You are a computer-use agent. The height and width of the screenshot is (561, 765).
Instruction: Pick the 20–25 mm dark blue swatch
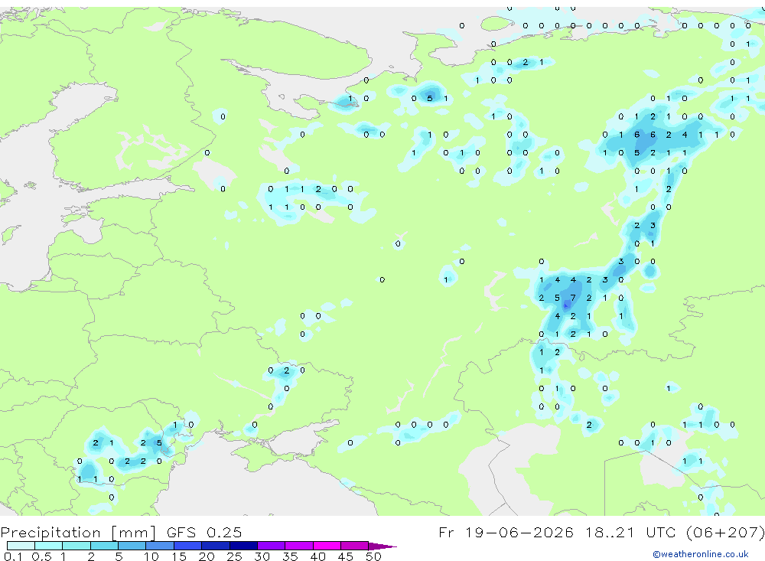click(x=216, y=546)
